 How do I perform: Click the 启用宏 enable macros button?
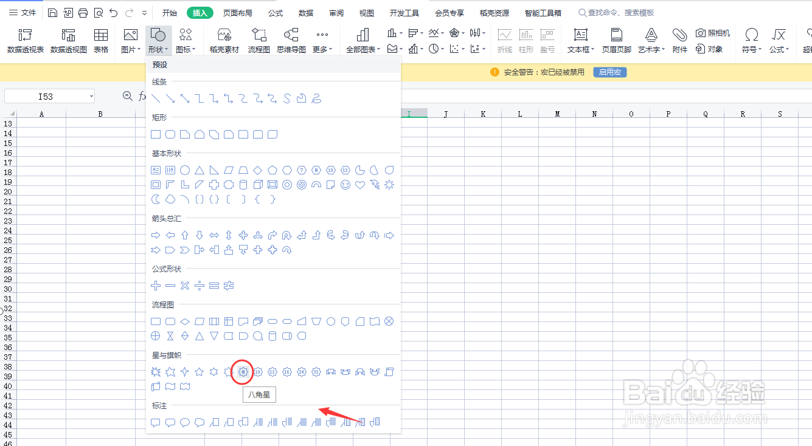[609, 72]
